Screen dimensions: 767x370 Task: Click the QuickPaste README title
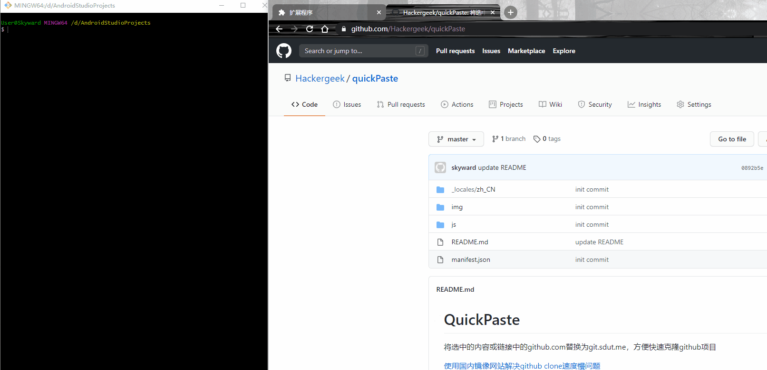pos(482,320)
